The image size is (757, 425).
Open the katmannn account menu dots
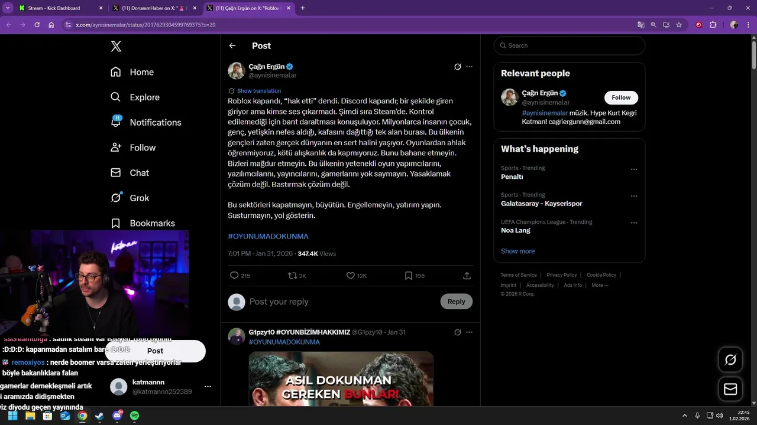208,387
